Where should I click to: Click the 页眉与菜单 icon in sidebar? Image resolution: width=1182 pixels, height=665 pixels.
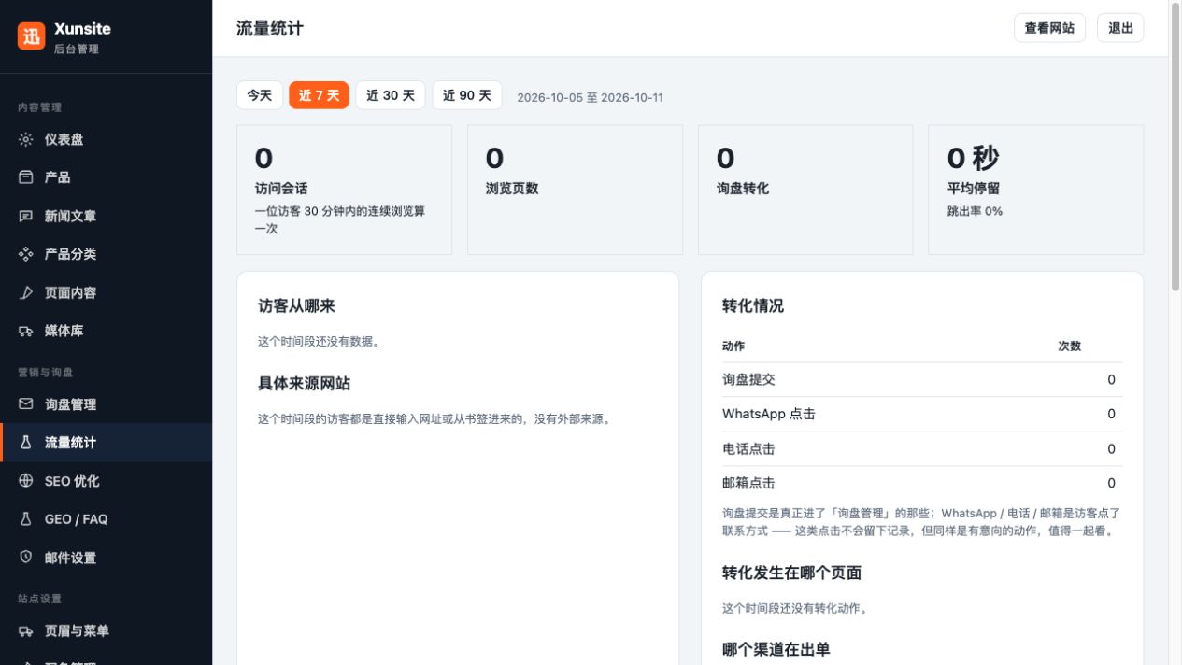point(26,631)
